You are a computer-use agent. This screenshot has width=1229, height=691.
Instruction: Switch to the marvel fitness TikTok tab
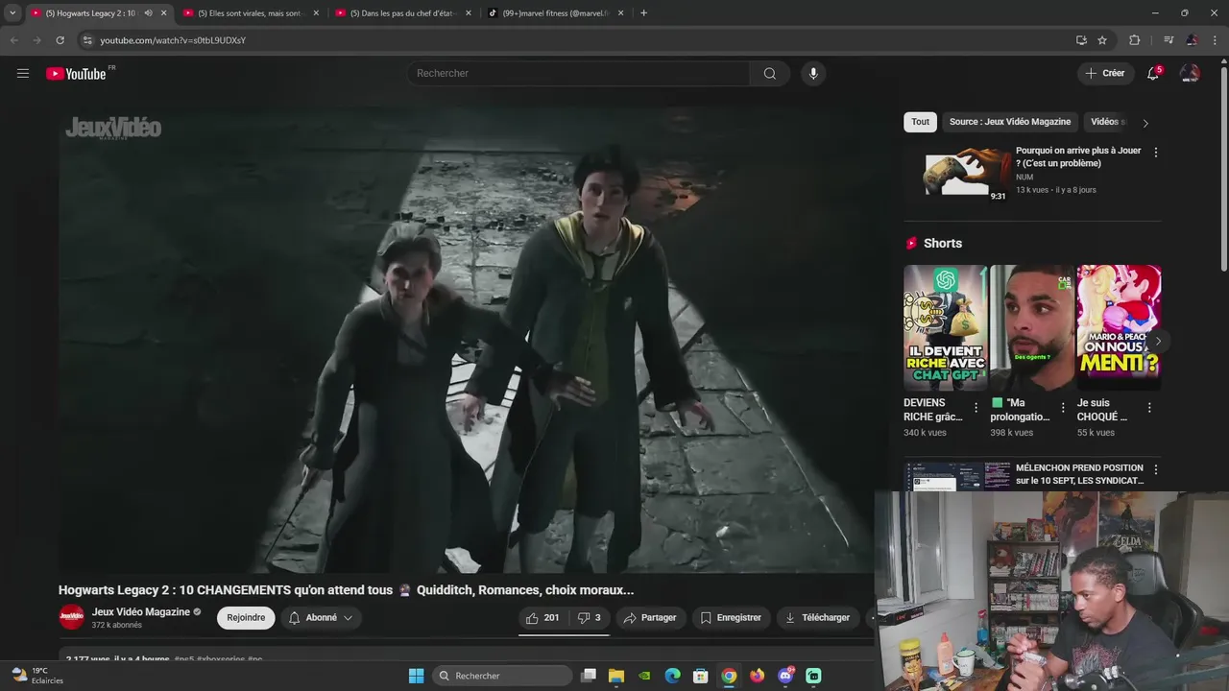(x=555, y=13)
